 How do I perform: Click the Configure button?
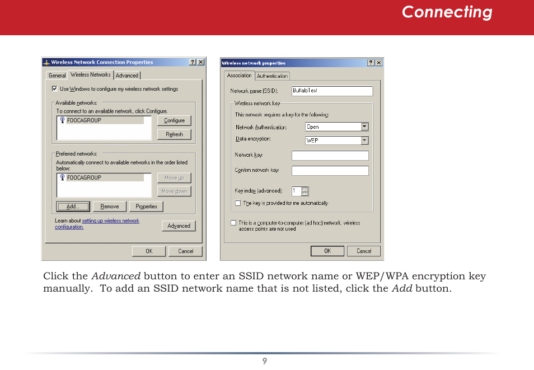[175, 120]
